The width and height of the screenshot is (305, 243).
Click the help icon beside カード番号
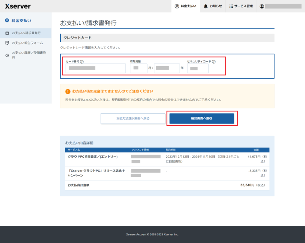82,62
